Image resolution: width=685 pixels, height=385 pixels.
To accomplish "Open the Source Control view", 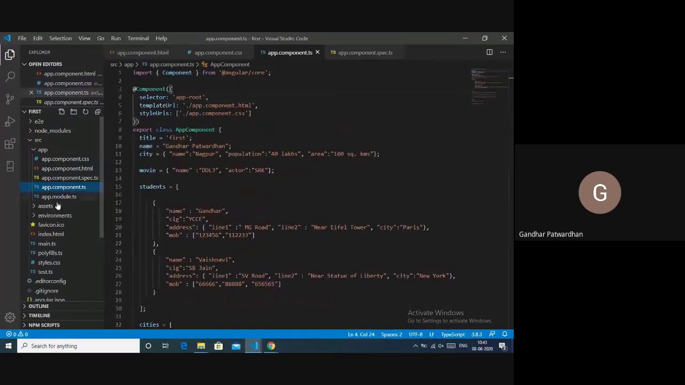I will (10, 99).
